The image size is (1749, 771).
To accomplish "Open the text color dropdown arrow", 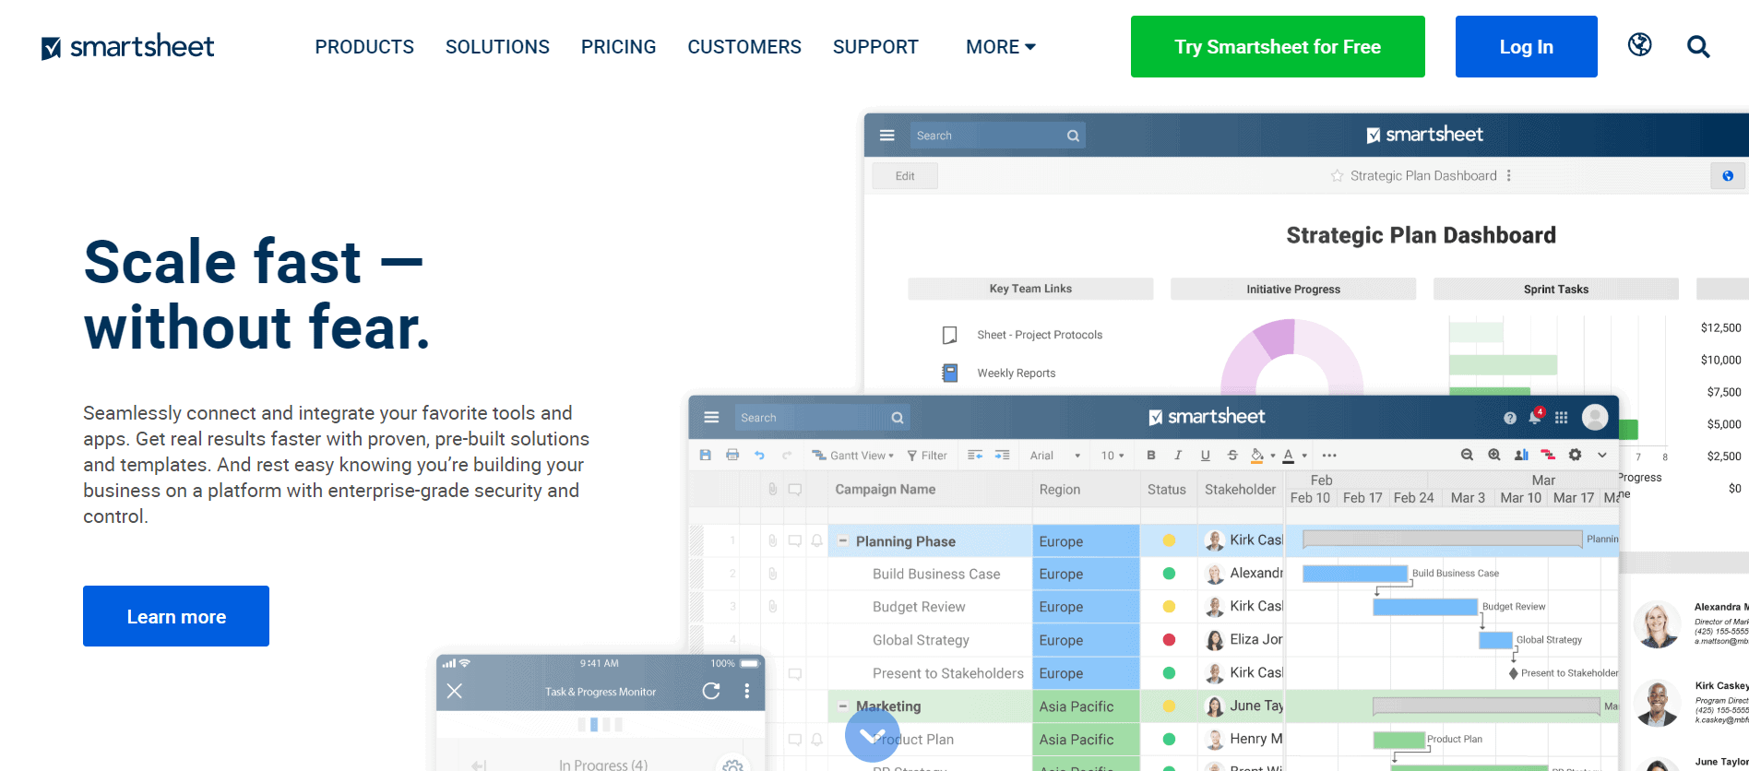I will 1304,456.
